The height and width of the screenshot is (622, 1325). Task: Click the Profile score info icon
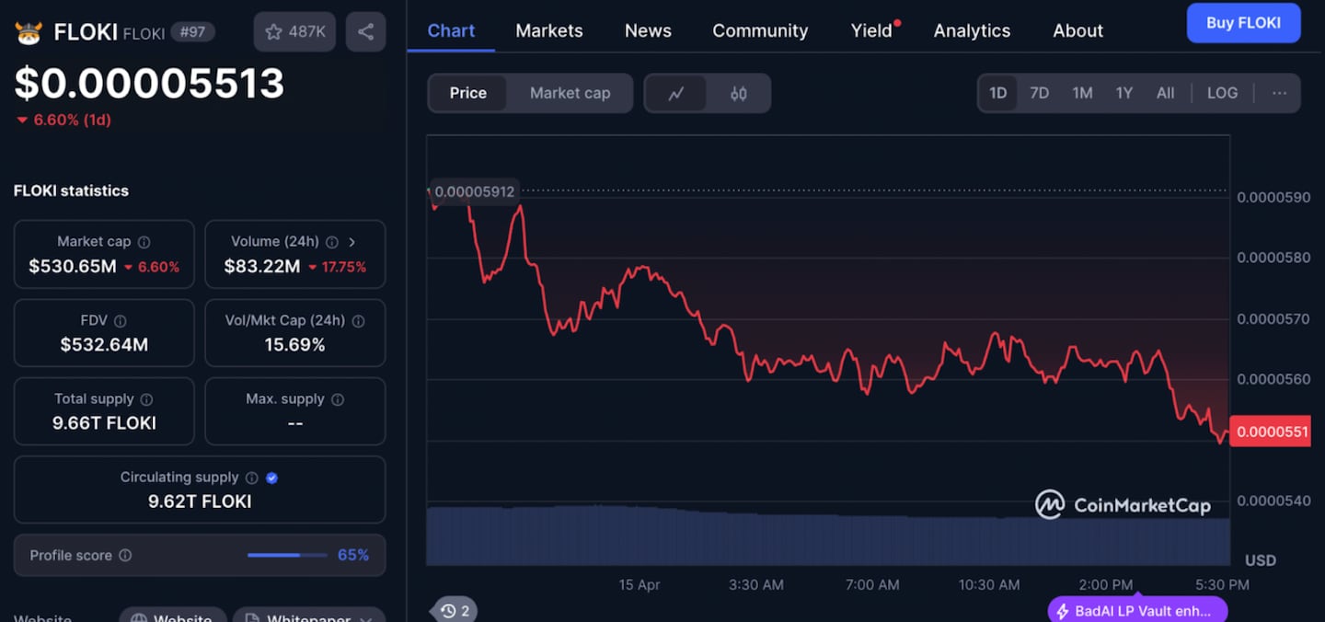click(125, 556)
